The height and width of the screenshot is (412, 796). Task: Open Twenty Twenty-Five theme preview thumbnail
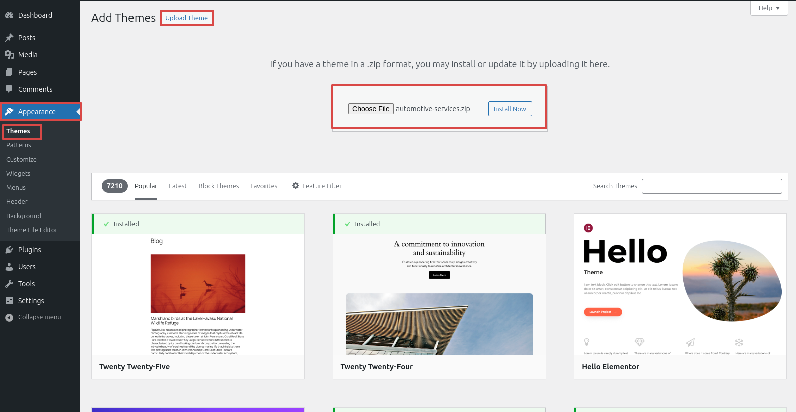(x=198, y=295)
